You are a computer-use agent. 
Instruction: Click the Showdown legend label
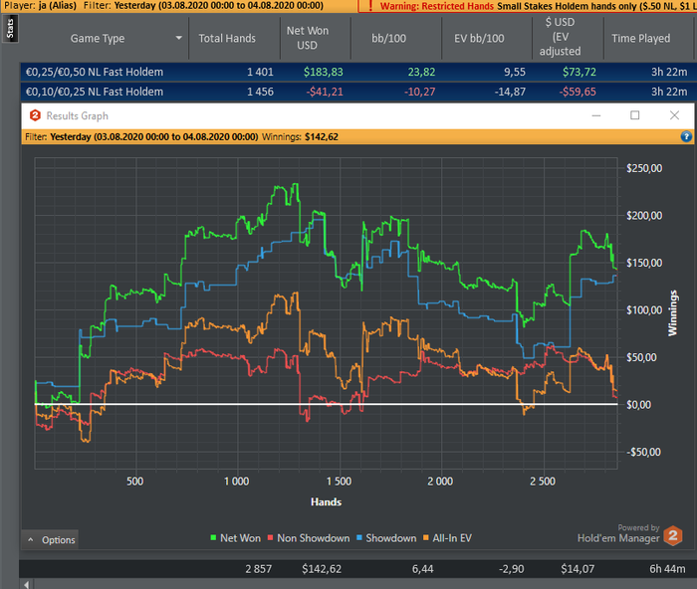coord(391,538)
